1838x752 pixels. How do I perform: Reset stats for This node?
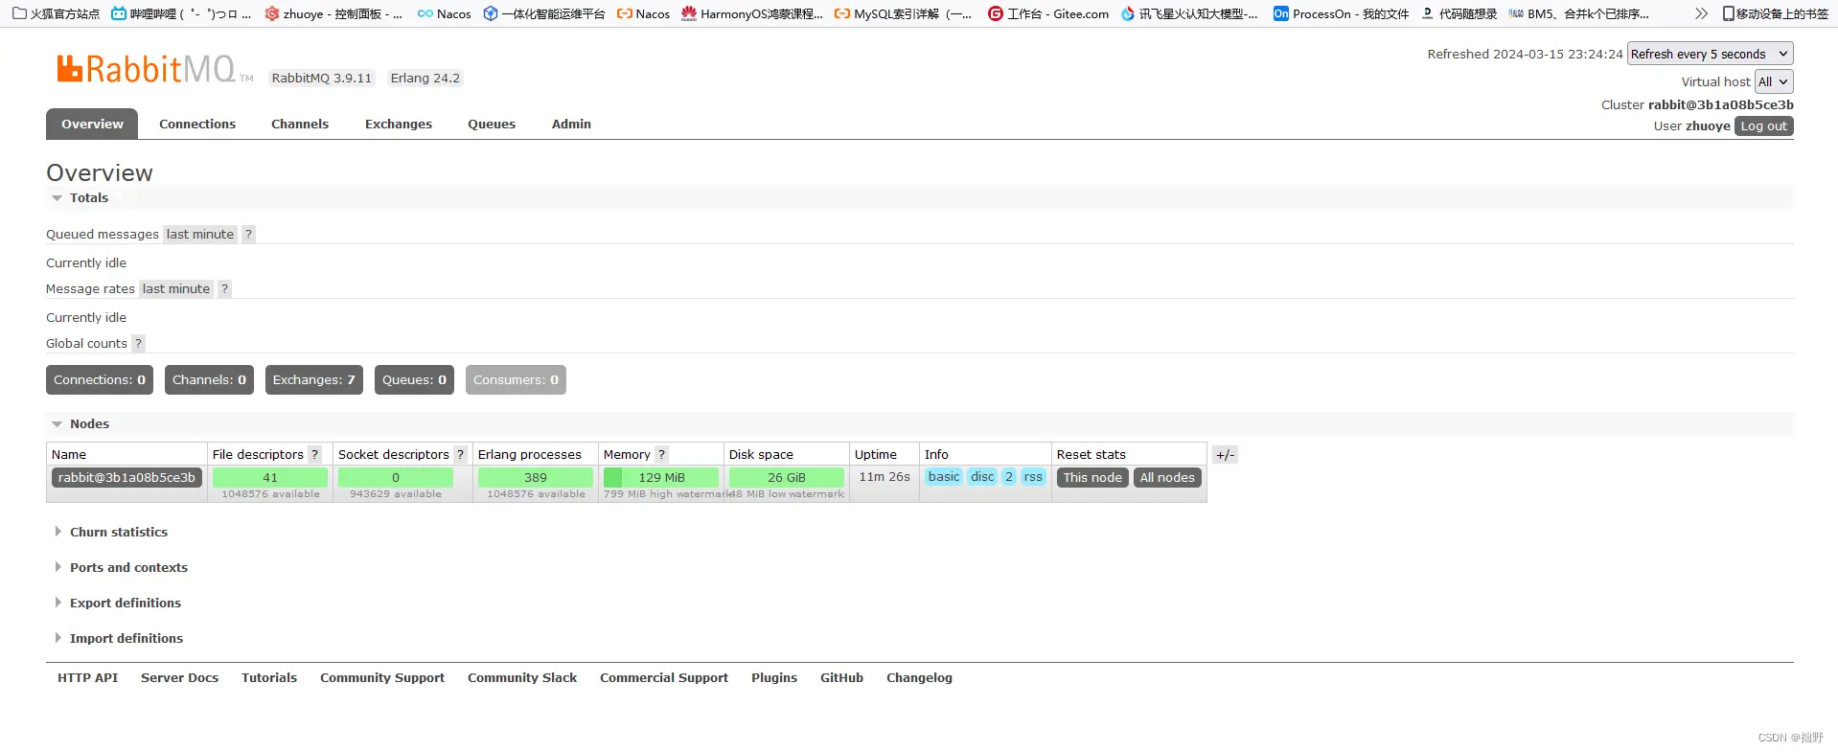1091,477
